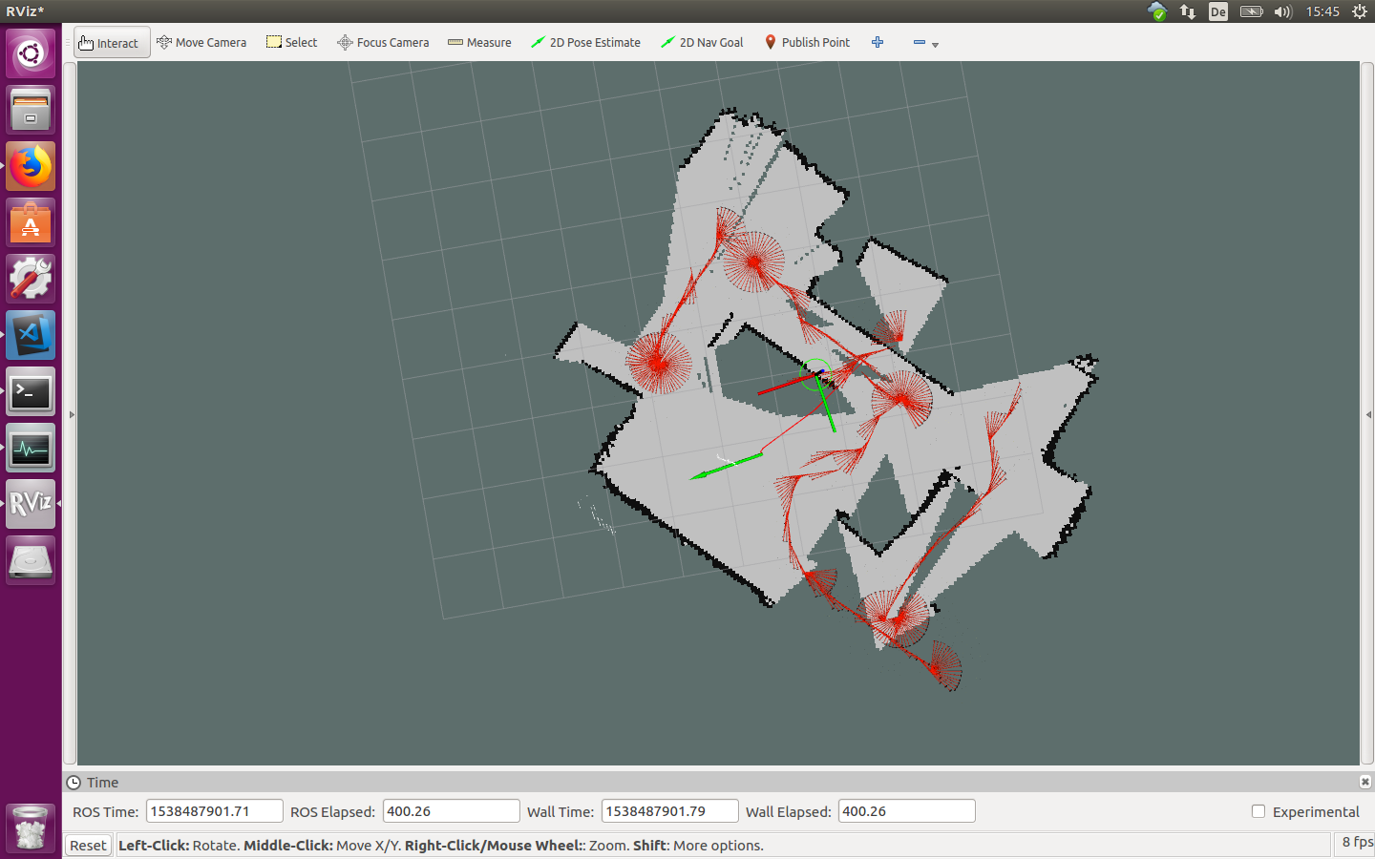Click the Wall Elapsed field

pyautogui.click(x=906, y=811)
